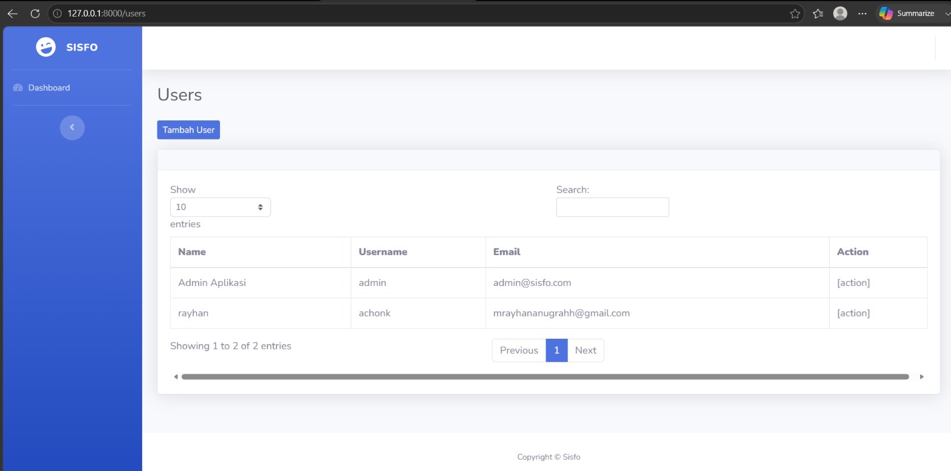This screenshot has width=951, height=471.
Task: Click the Dashboard gauge icon
Action: tap(18, 88)
